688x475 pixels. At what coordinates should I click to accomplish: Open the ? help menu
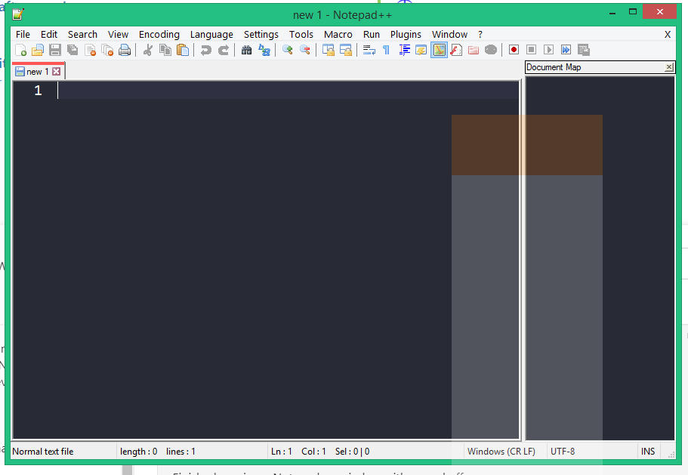tap(480, 34)
